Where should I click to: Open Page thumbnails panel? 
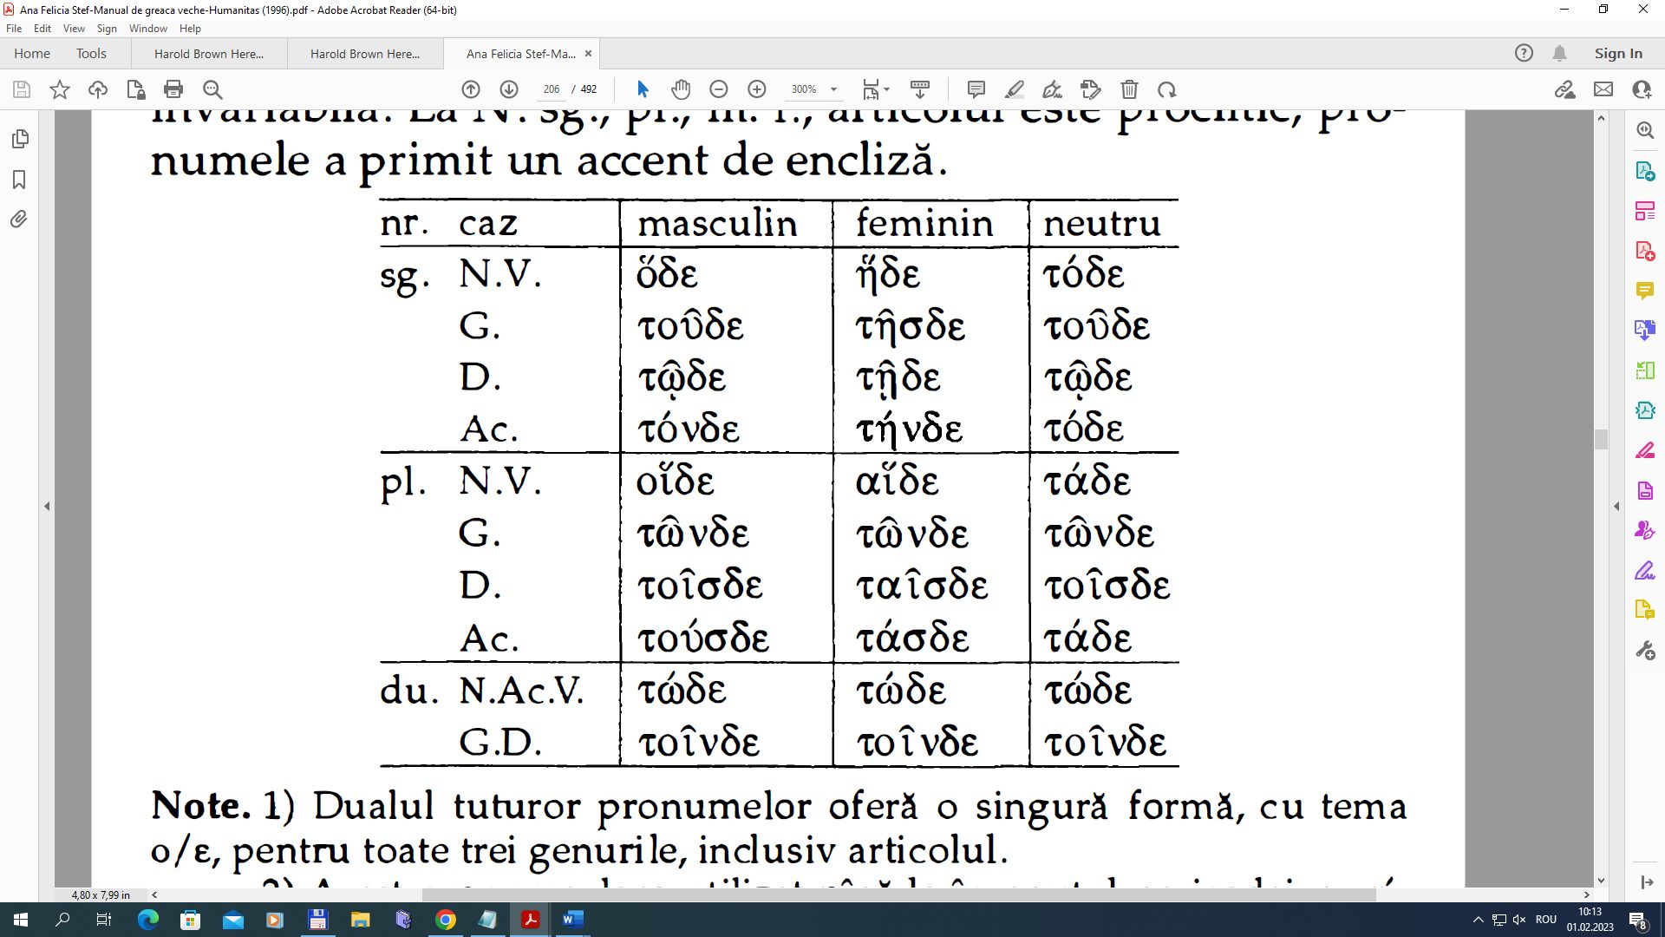tap(20, 139)
